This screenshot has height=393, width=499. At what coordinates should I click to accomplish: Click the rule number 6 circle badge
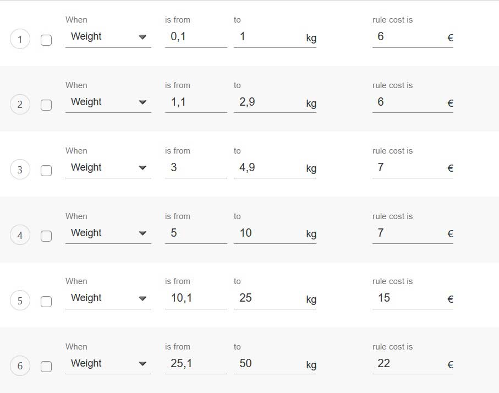click(x=20, y=367)
